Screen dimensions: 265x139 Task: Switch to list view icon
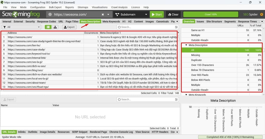coord(48,27)
